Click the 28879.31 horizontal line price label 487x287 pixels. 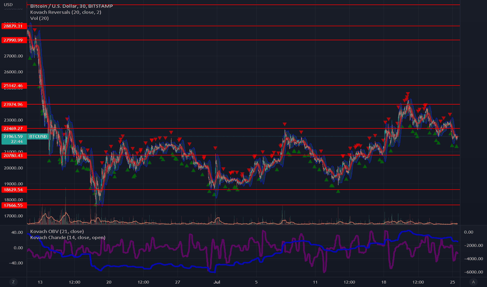[x=14, y=26]
